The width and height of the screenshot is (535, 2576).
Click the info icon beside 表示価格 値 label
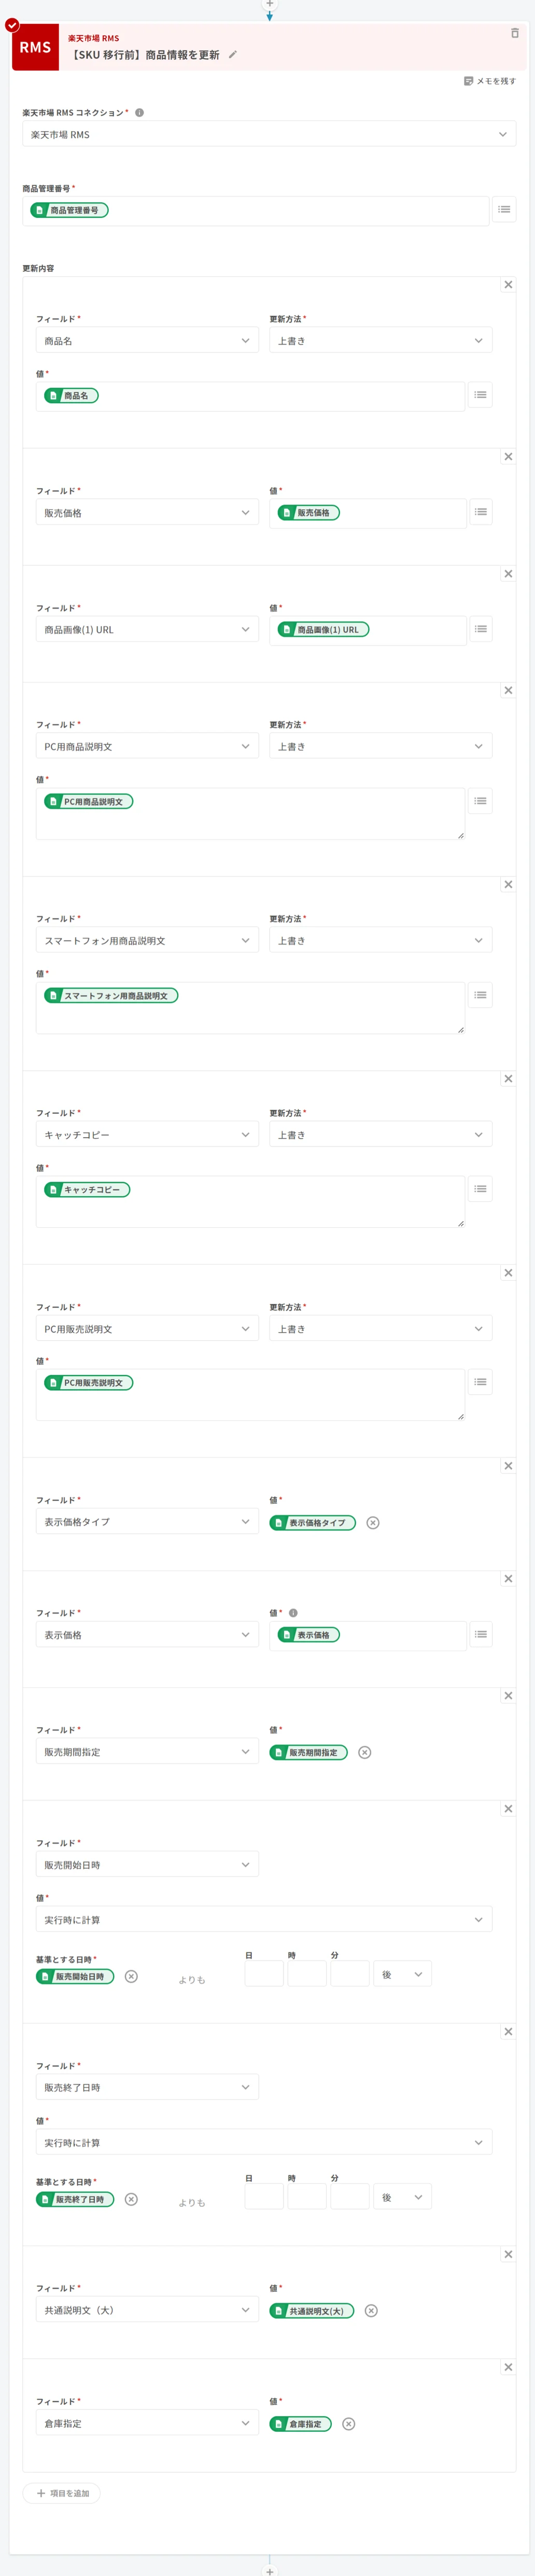coord(293,1613)
